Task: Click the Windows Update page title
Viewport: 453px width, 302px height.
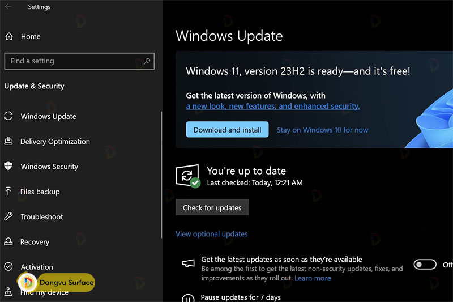Action: coord(229,36)
